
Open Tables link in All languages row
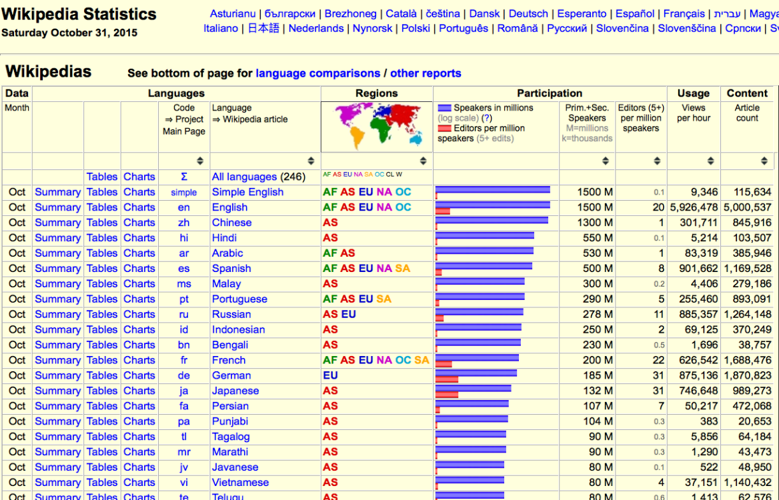point(102,177)
